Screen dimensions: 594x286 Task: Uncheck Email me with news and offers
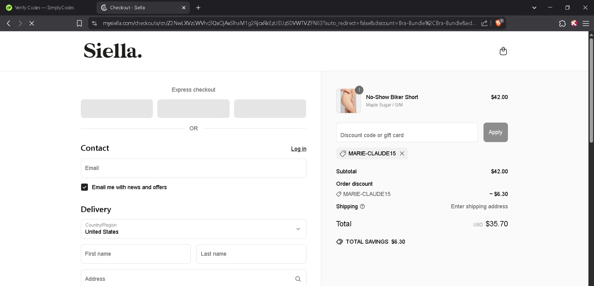click(84, 187)
